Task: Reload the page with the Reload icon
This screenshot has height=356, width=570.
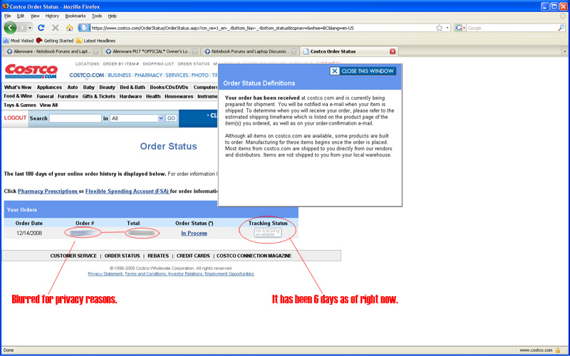Action: coord(41,28)
